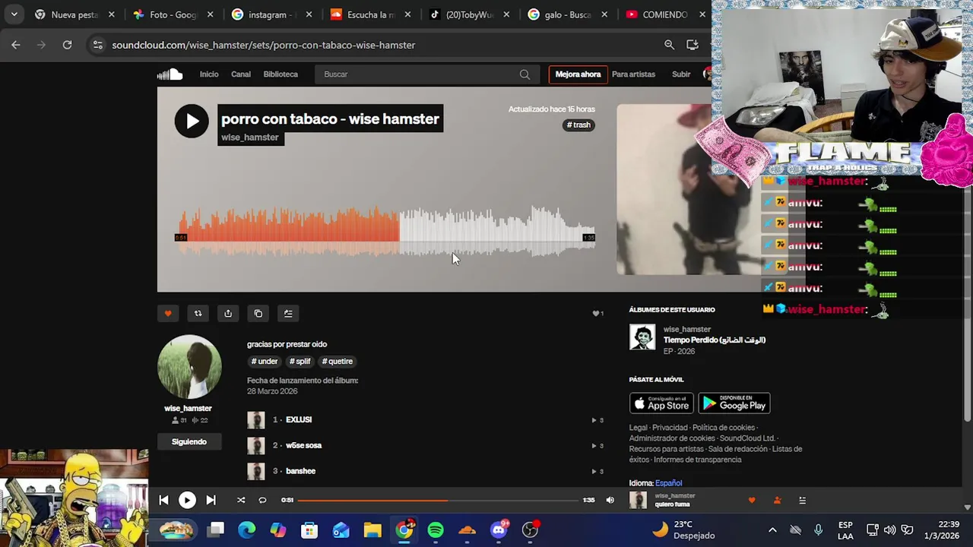
Task: Open browser tab search dropdown arrow
Action: [14, 14]
